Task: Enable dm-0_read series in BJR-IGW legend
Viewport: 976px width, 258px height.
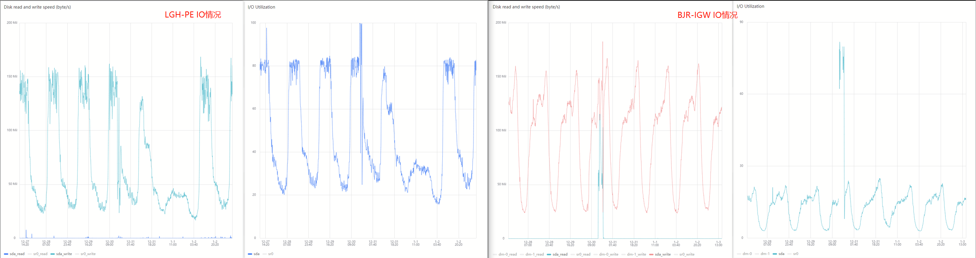Action: (507, 254)
